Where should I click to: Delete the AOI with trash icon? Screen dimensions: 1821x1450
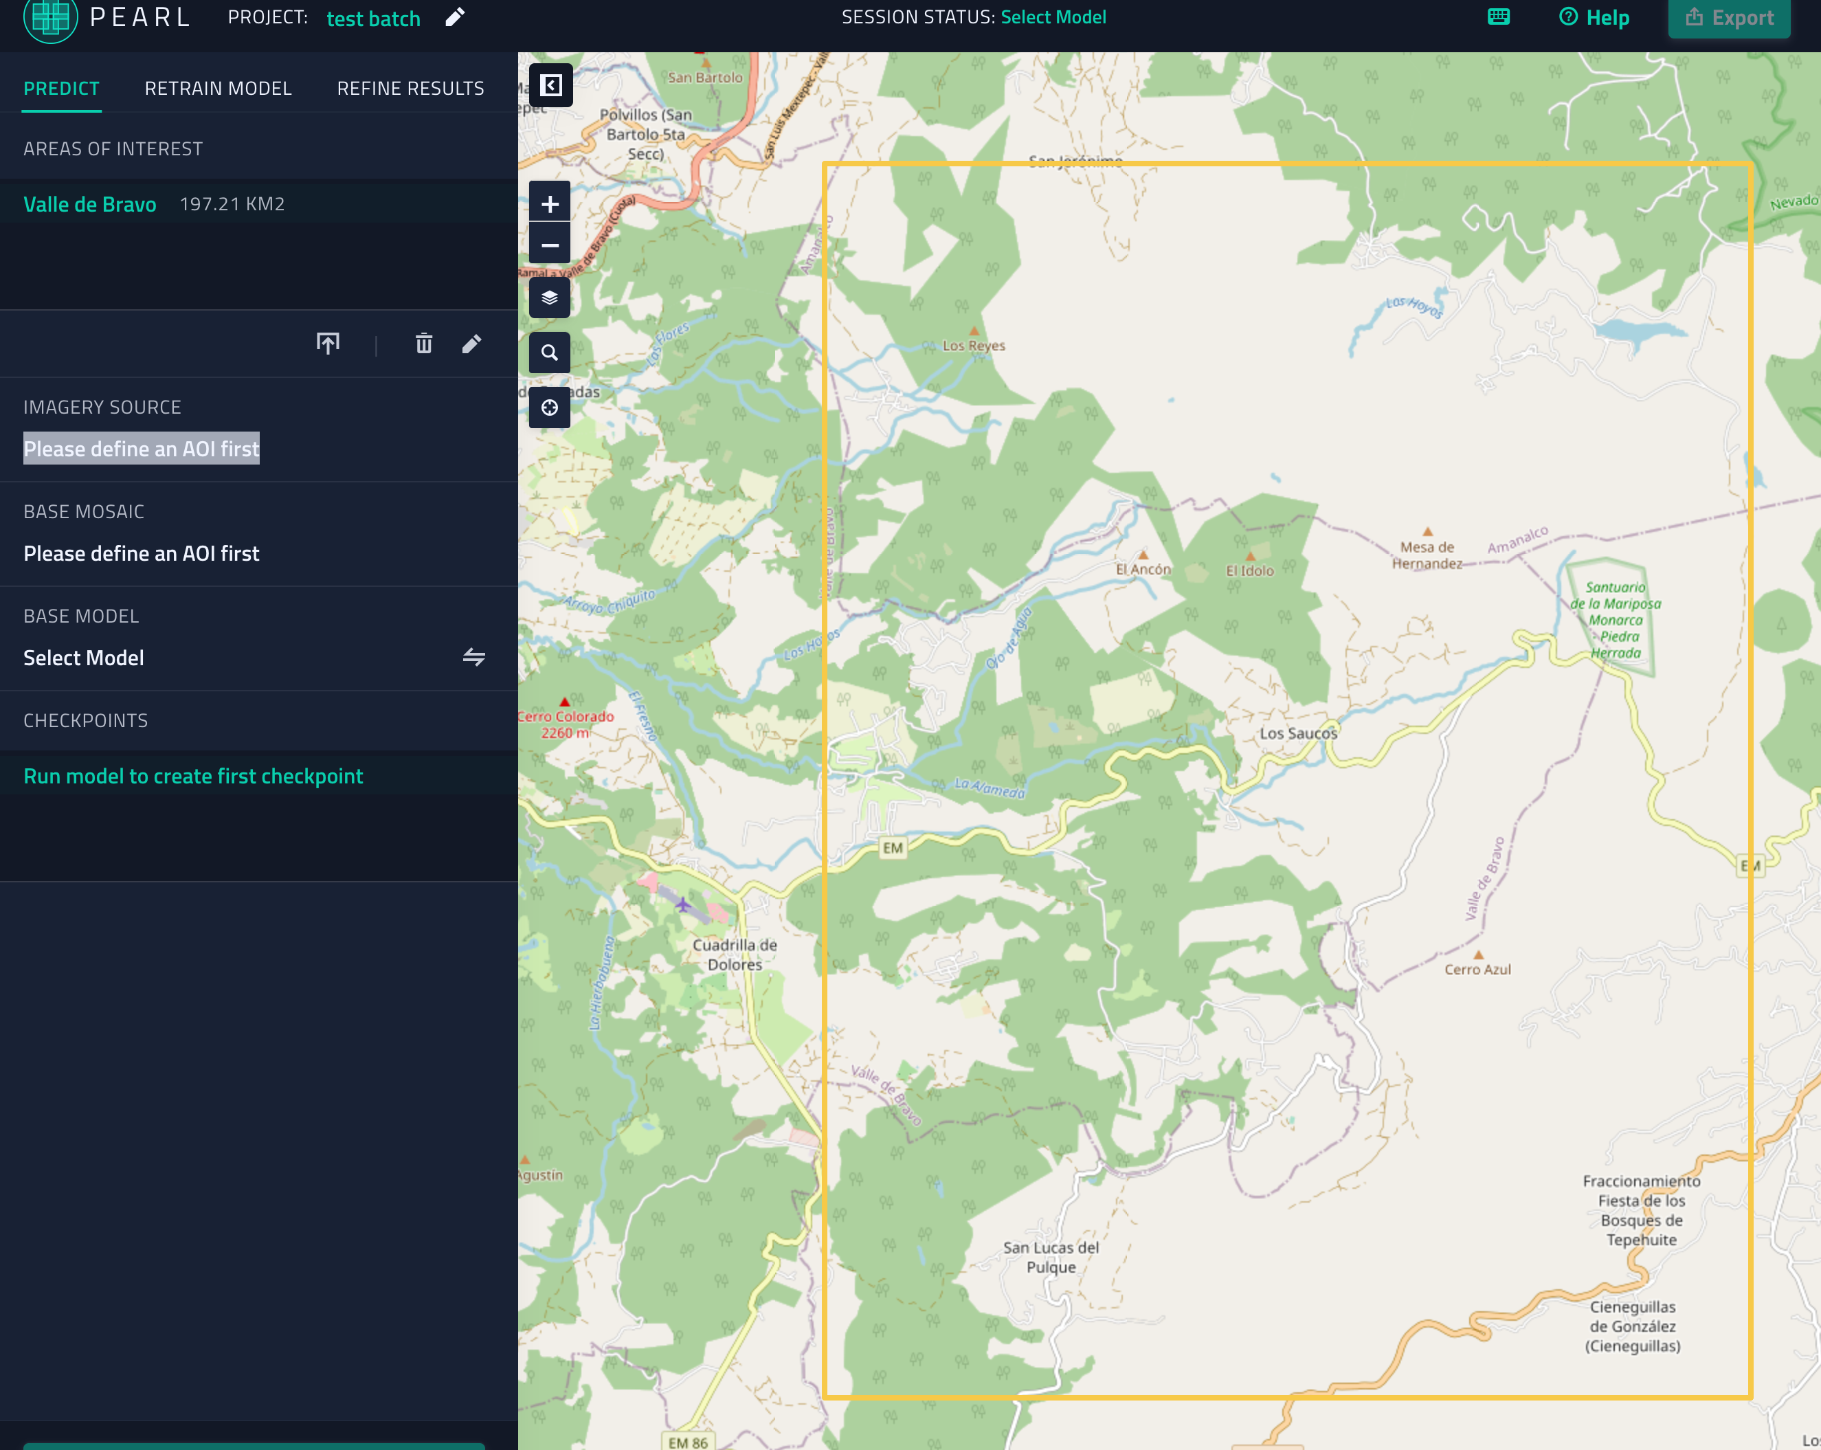pyautogui.click(x=424, y=344)
